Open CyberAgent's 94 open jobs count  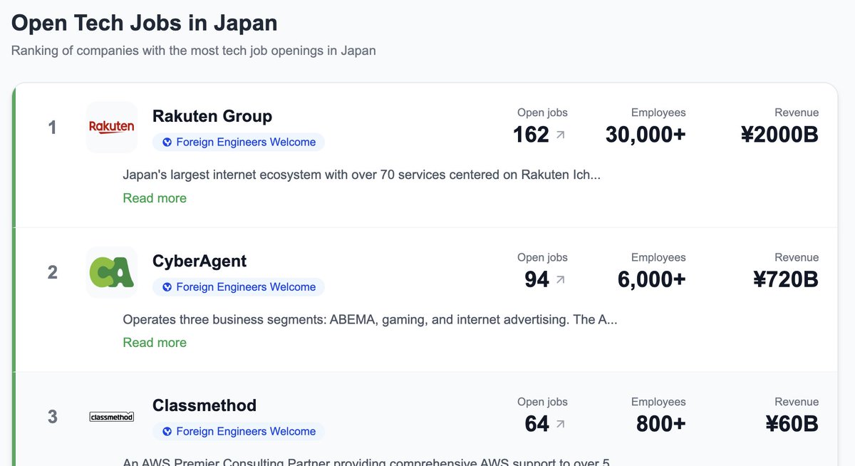[x=537, y=279]
